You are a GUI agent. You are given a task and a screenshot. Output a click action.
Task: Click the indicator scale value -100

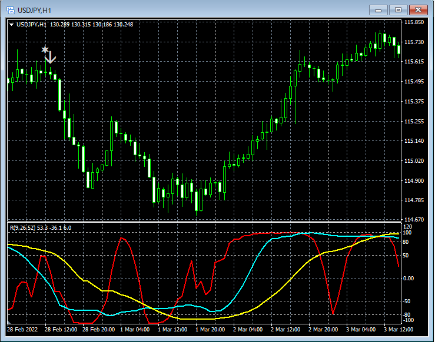tap(407, 320)
